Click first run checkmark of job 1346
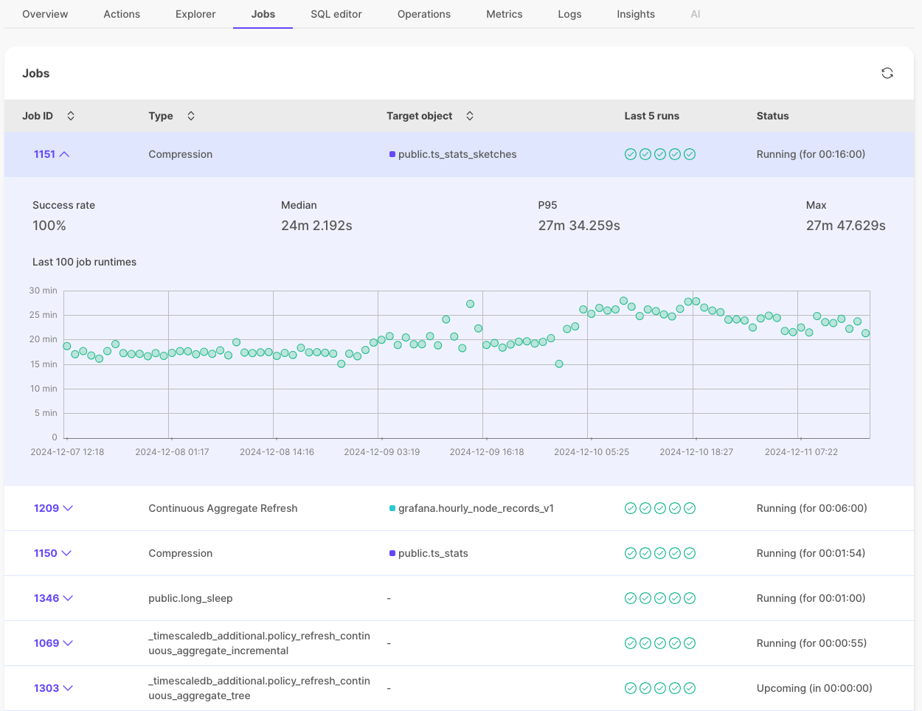922x711 pixels. (x=631, y=598)
